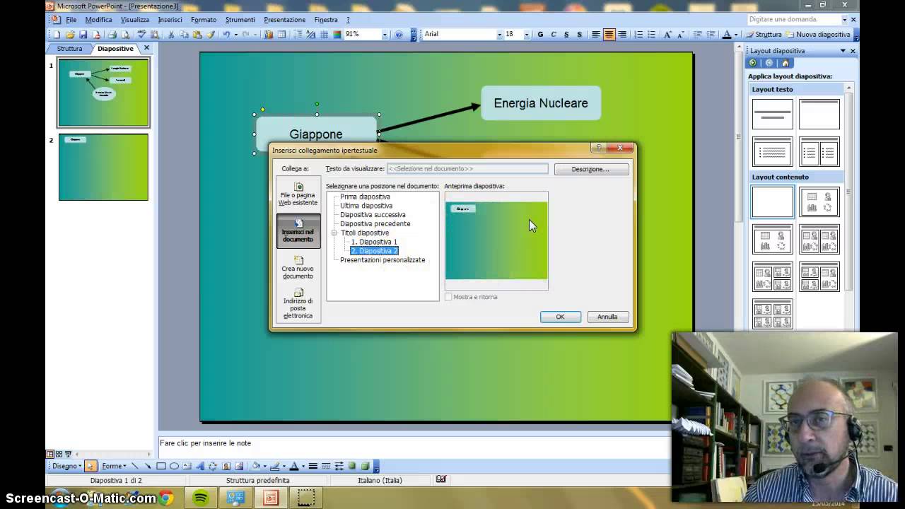Click the Paste clipboard icon
Image resolution: width=905 pixels, height=509 pixels.
click(197, 35)
